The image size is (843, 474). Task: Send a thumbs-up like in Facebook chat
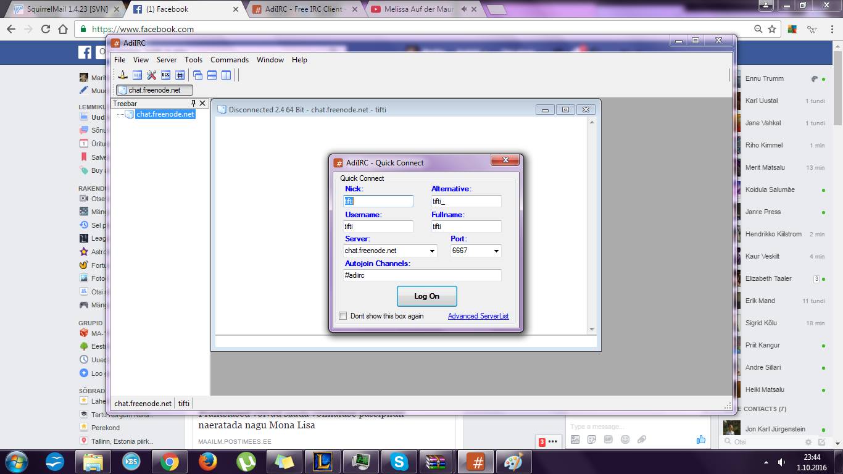coord(700,439)
